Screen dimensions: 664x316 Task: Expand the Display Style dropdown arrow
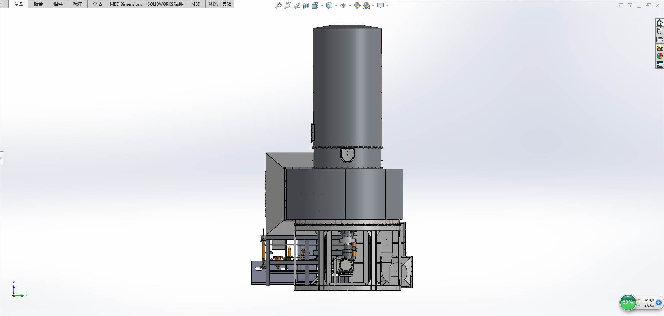[x=336, y=6]
